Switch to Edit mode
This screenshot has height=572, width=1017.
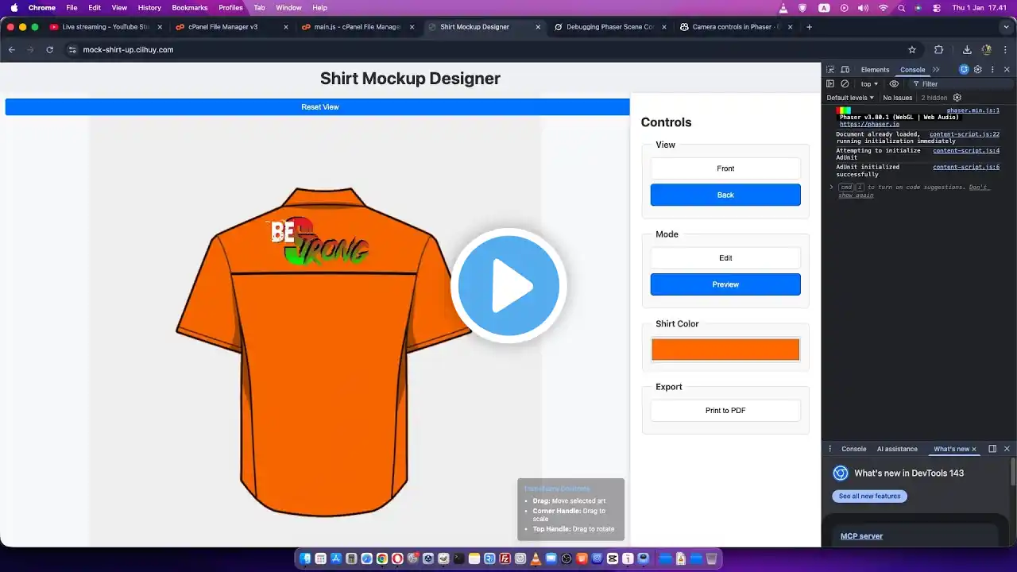(725, 258)
